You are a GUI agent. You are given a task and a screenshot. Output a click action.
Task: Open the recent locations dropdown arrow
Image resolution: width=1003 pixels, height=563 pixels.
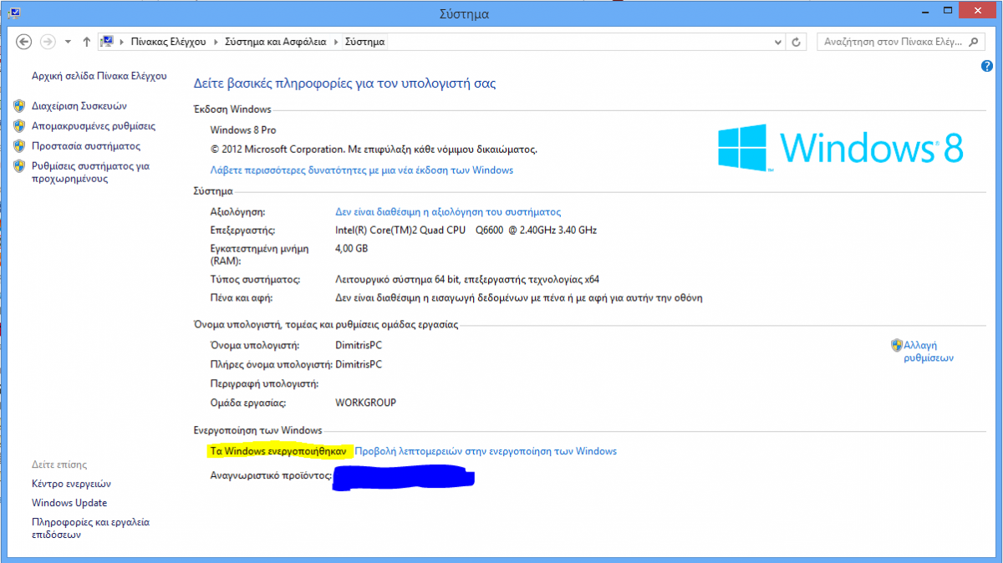[x=67, y=42]
